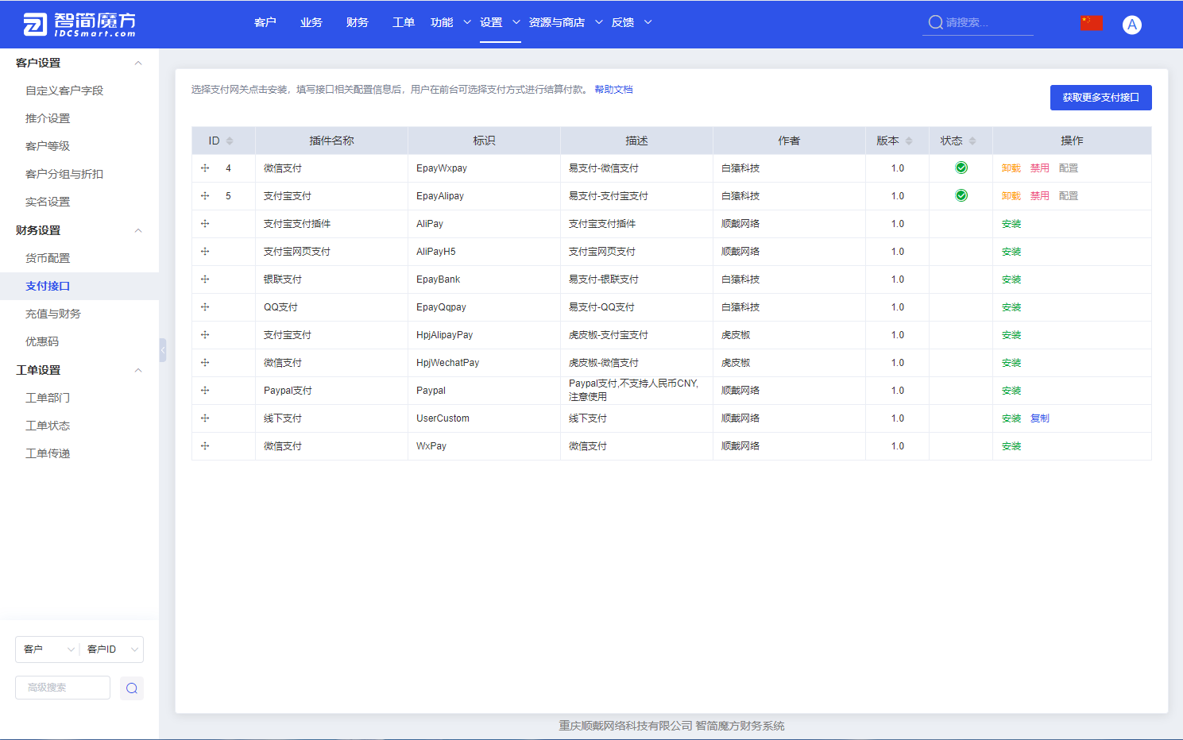This screenshot has width=1183, height=740.
Task: Click the search magnifier icon in top bar
Action: 935,22
